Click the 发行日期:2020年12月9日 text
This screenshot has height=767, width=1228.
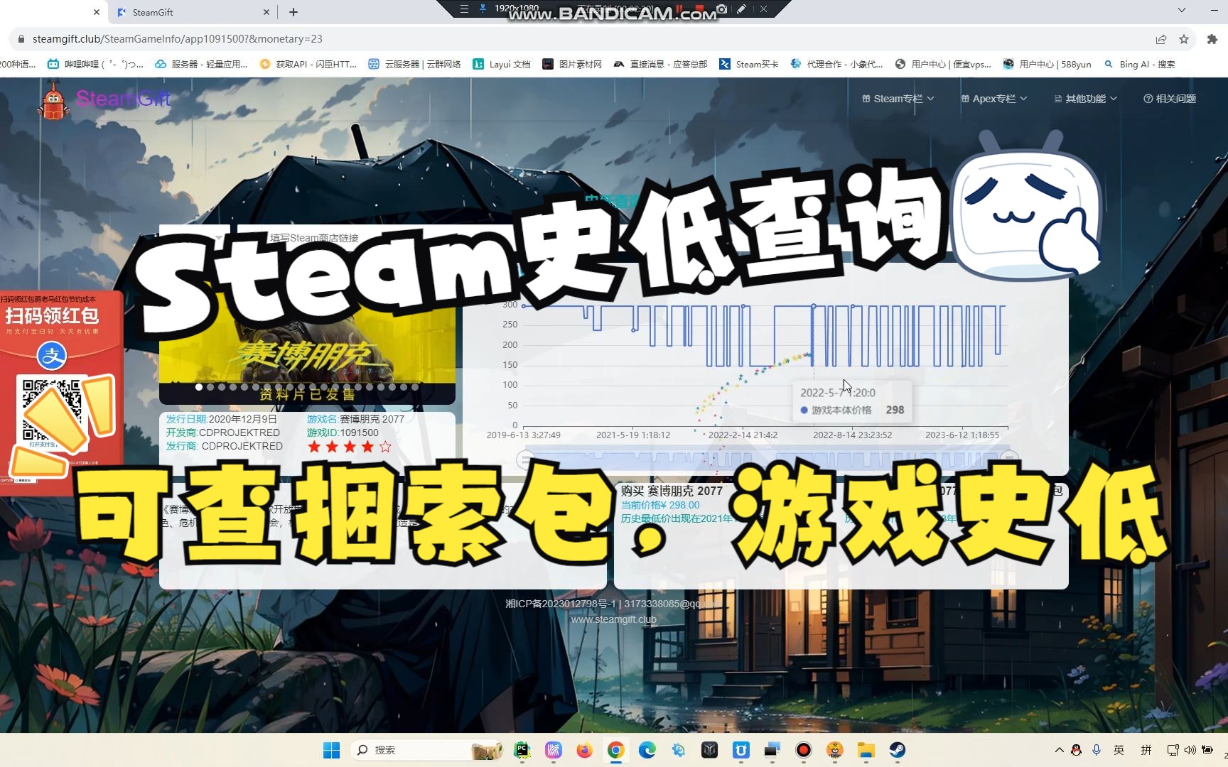pyautogui.click(x=222, y=419)
